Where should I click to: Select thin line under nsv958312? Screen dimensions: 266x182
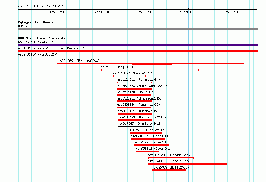(148, 152)
